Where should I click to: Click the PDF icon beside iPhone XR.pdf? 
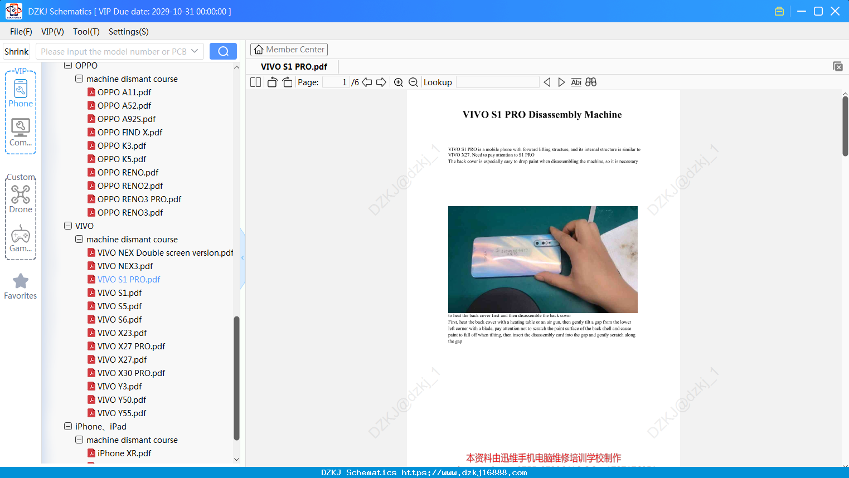[x=91, y=453]
